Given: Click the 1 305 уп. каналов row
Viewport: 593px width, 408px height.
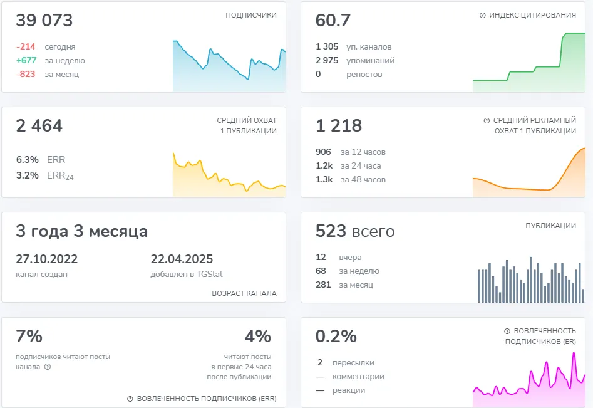Looking at the screenshot, I should 354,46.
